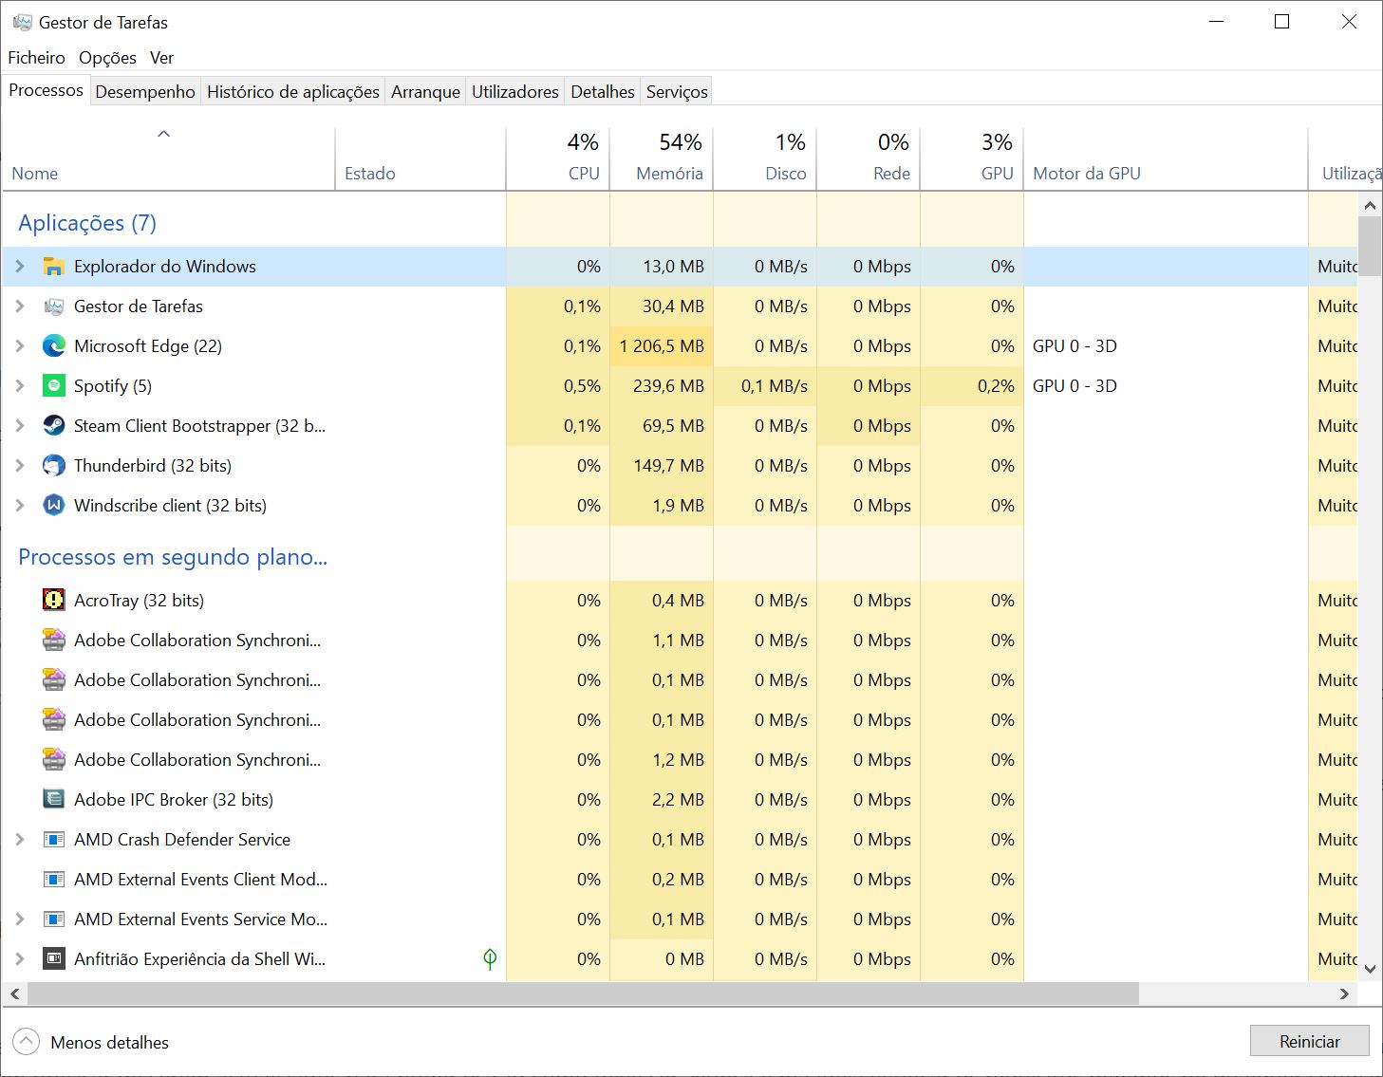Click the vertical scrollbar thumb
This screenshot has height=1077, width=1383.
[x=1370, y=247]
